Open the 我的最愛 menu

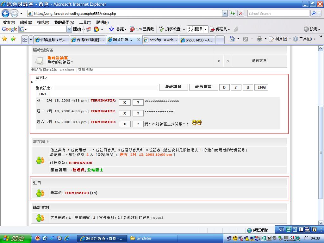(x=64, y=22)
